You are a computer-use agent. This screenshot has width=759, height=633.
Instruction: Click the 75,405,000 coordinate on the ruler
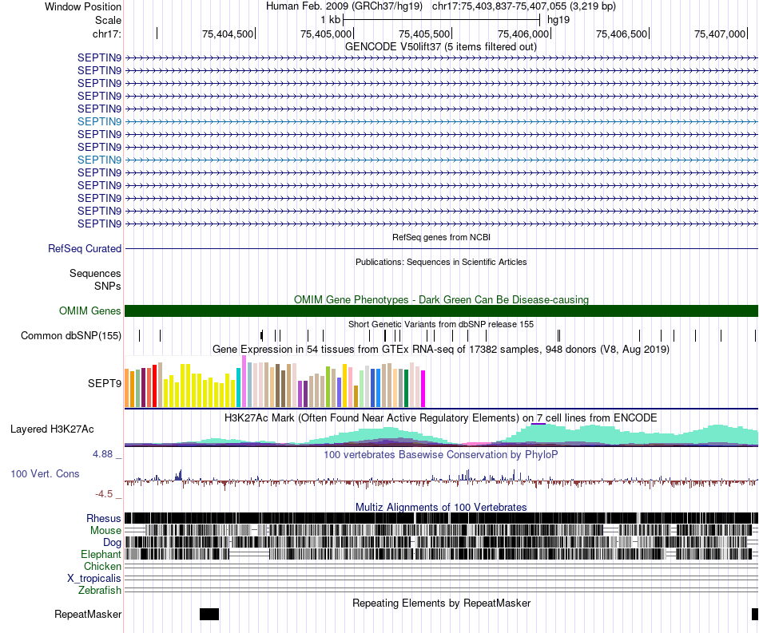326,34
